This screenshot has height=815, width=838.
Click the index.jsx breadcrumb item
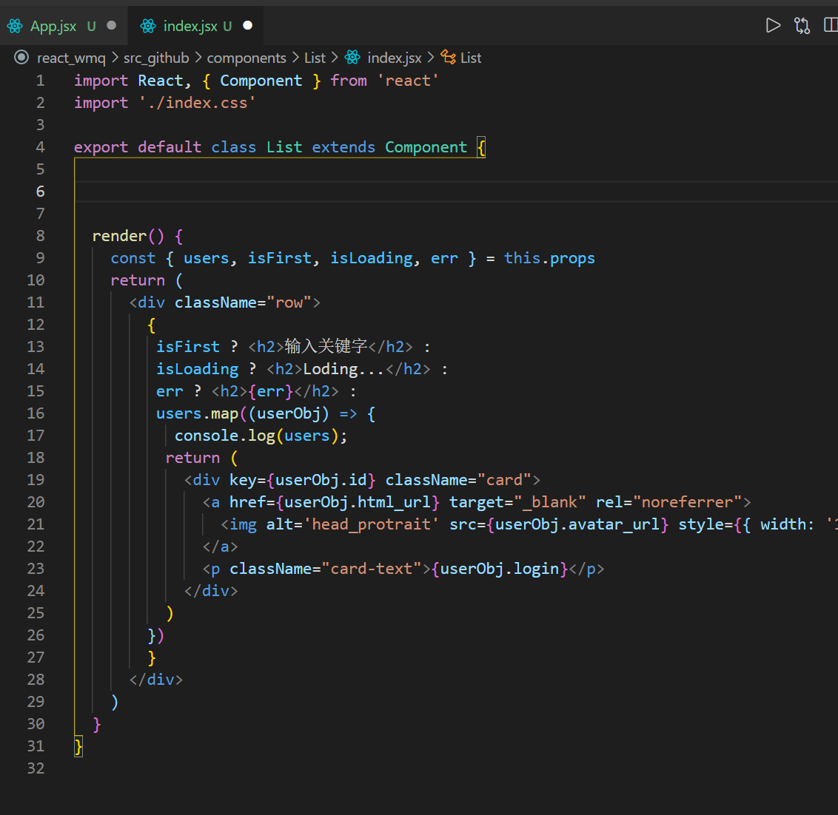point(394,58)
